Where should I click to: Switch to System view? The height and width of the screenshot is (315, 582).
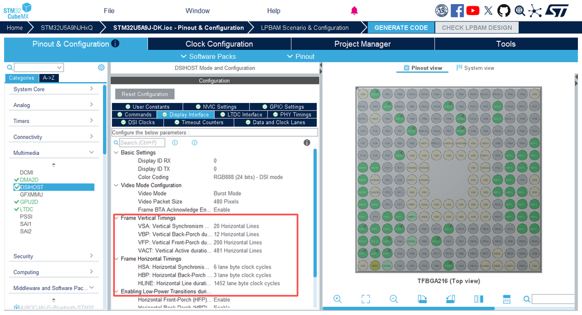coord(475,68)
